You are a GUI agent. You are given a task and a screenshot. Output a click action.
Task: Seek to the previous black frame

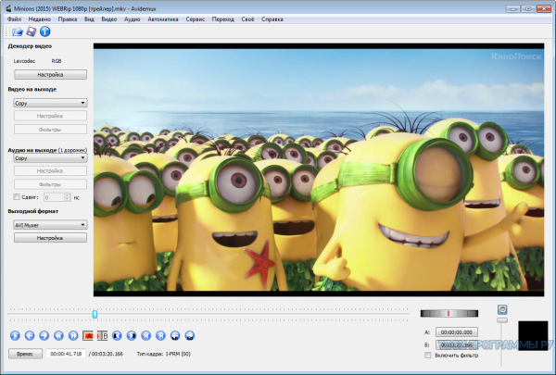[117, 335]
